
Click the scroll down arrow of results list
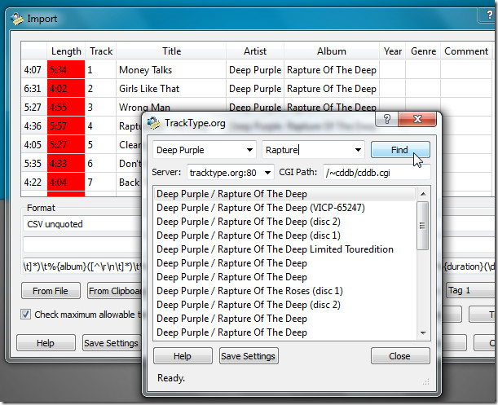click(423, 333)
